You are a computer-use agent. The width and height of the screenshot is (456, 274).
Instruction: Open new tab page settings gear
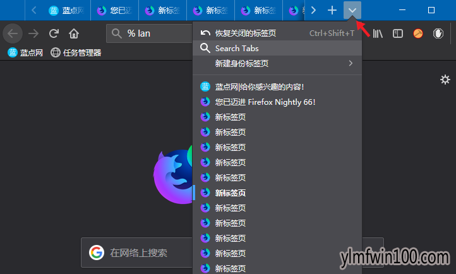445,80
